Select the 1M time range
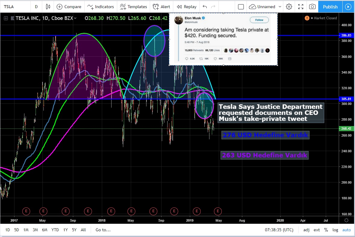This screenshot has height=237, width=355. pyautogui.click(x=26, y=230)
